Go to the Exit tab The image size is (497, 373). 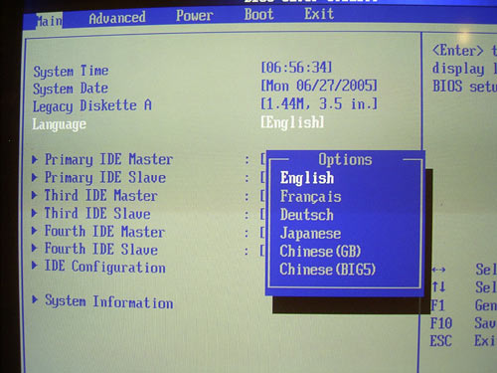(319, 14)
